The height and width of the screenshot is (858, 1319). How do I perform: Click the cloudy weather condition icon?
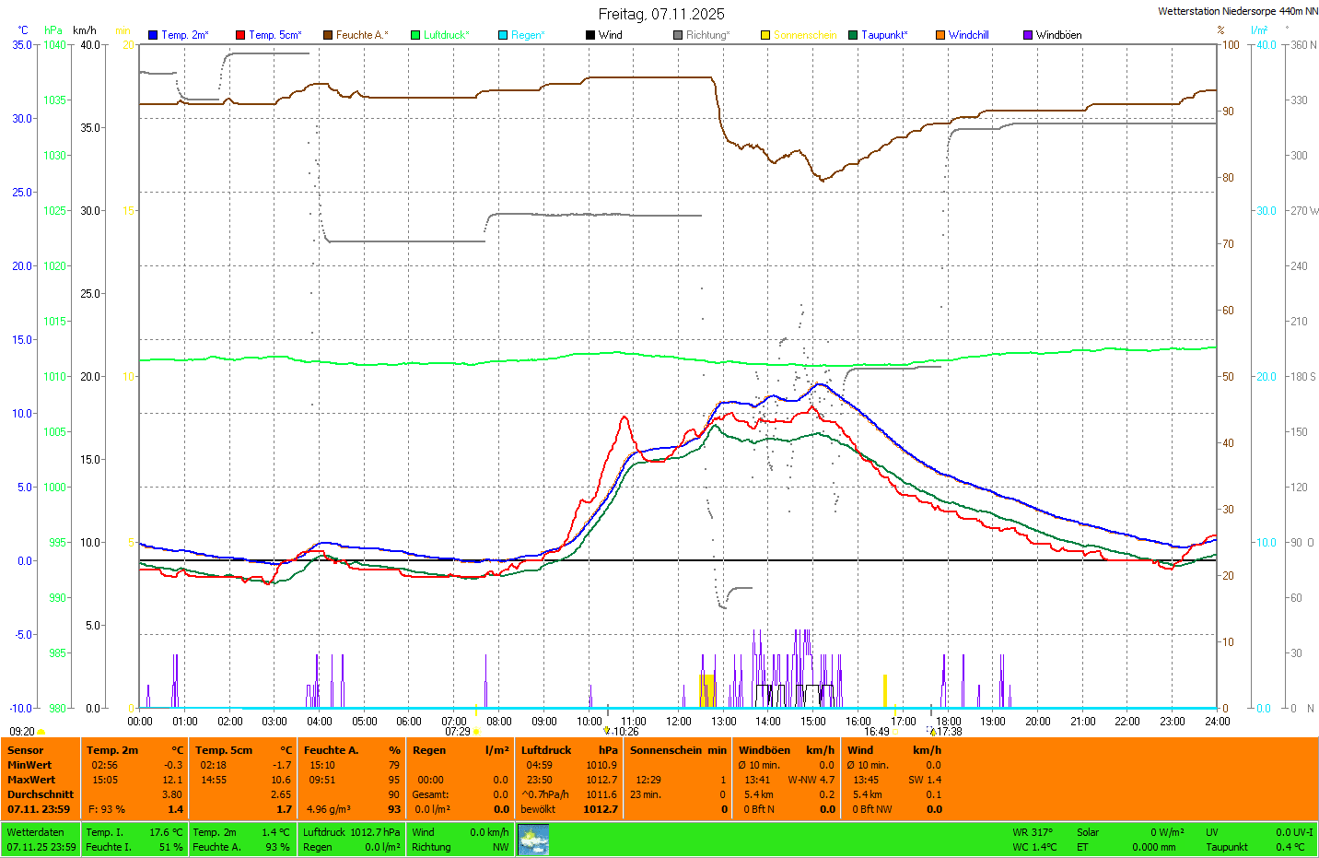click(x=533, y=840)
